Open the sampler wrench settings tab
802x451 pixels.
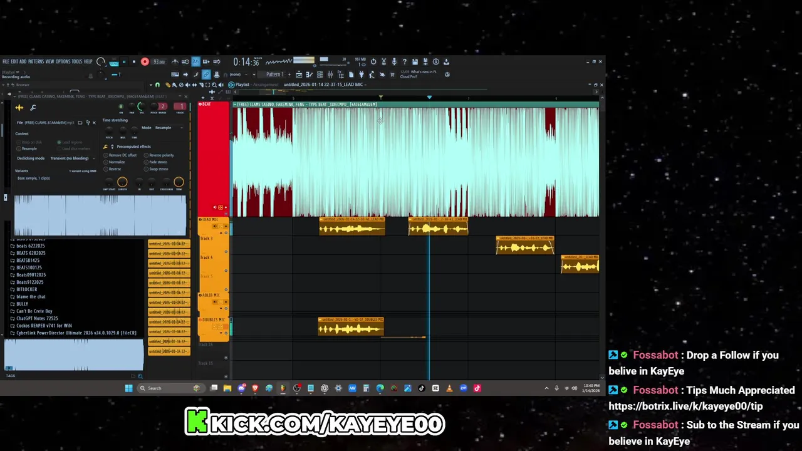33,108
